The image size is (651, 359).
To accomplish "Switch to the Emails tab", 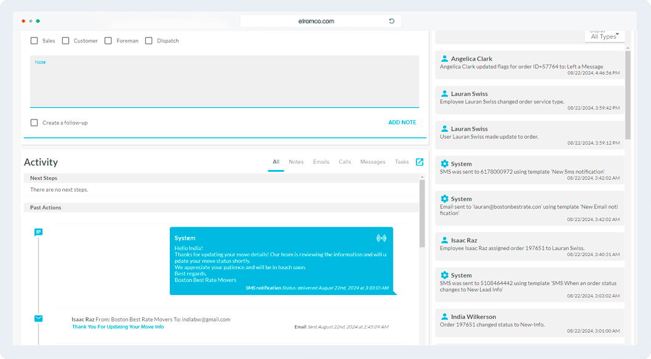I will 321,162.
